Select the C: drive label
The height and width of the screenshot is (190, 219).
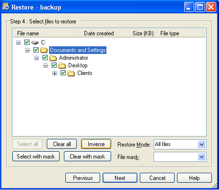tap(43, 42)
